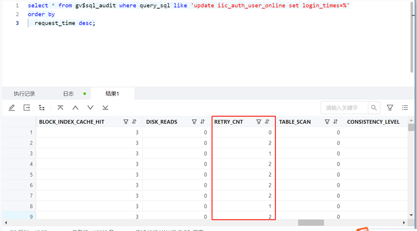Viewport: 417px width, 231px height.
Task: Click scroll-down arrow of results scrollbar
Action: point(411,215)
